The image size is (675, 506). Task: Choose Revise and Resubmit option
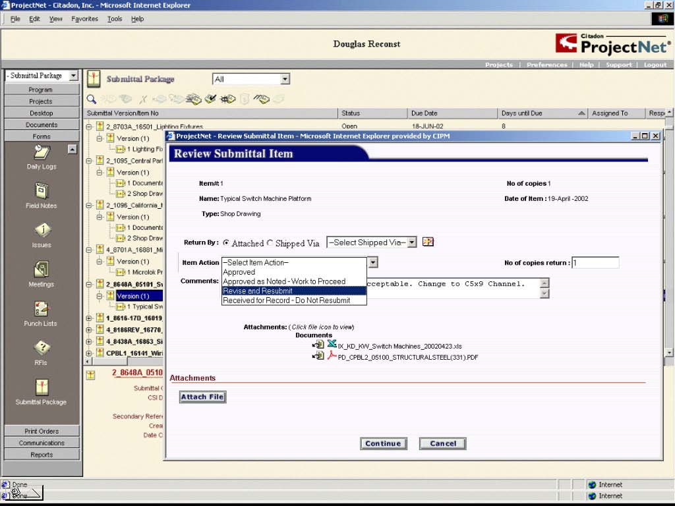pyautogui.click(x=294, y=291)
